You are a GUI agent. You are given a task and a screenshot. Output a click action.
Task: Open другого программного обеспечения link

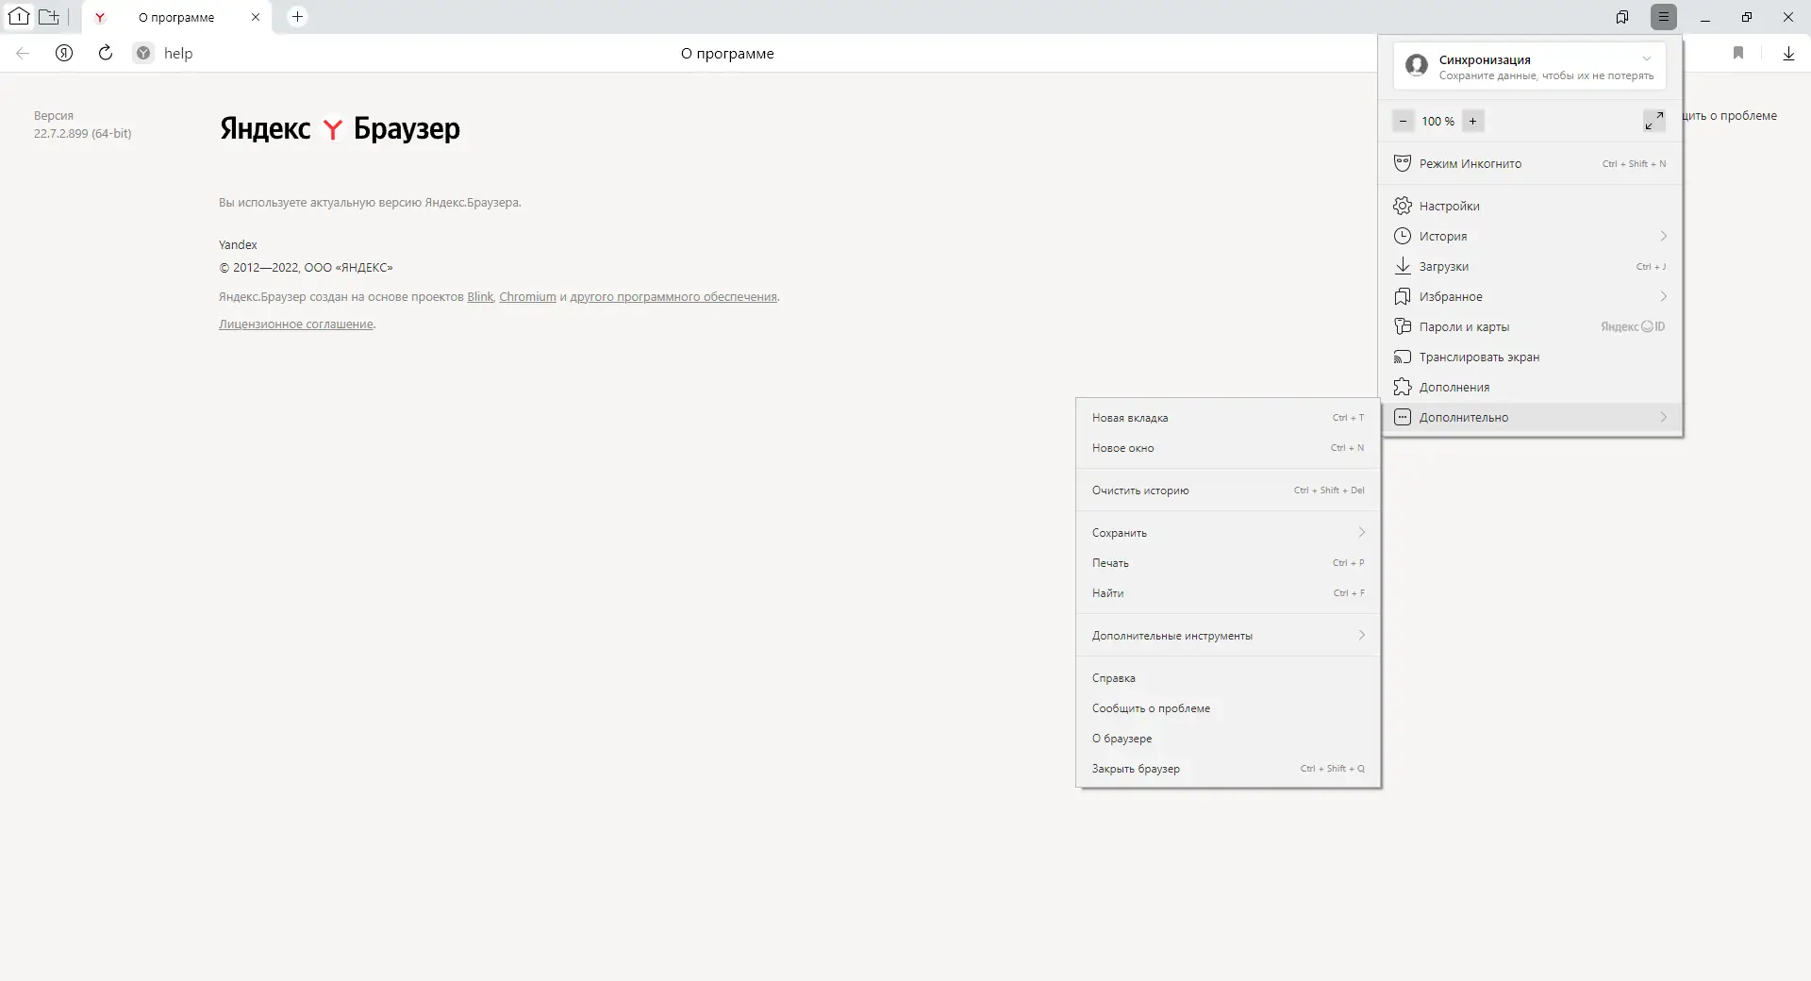tap(673, 297)
